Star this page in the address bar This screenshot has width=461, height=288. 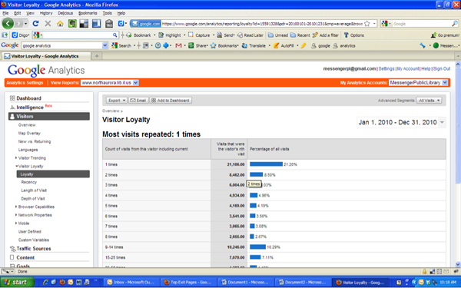pyautogui.click(x=367, y=24)
